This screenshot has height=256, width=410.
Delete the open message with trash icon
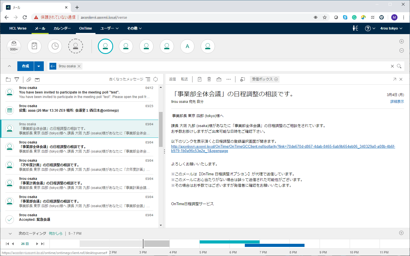(209, 79)
